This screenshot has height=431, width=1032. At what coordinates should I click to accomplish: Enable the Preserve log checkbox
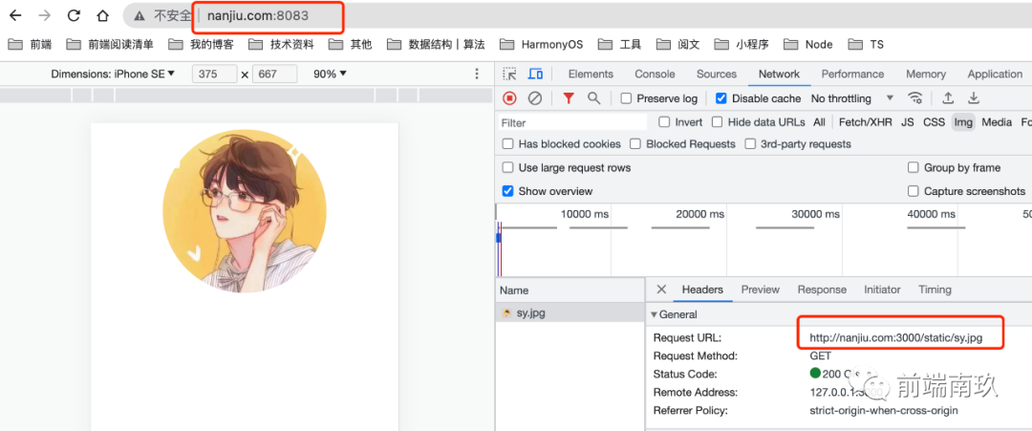coord(627,98)
